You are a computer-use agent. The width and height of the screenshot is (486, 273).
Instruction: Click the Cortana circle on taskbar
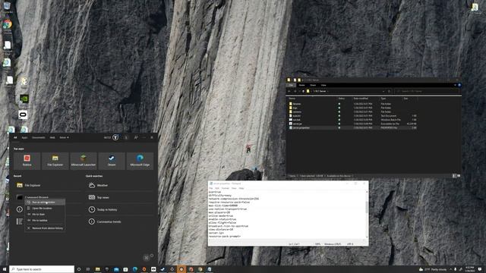(x=79, y=269)
